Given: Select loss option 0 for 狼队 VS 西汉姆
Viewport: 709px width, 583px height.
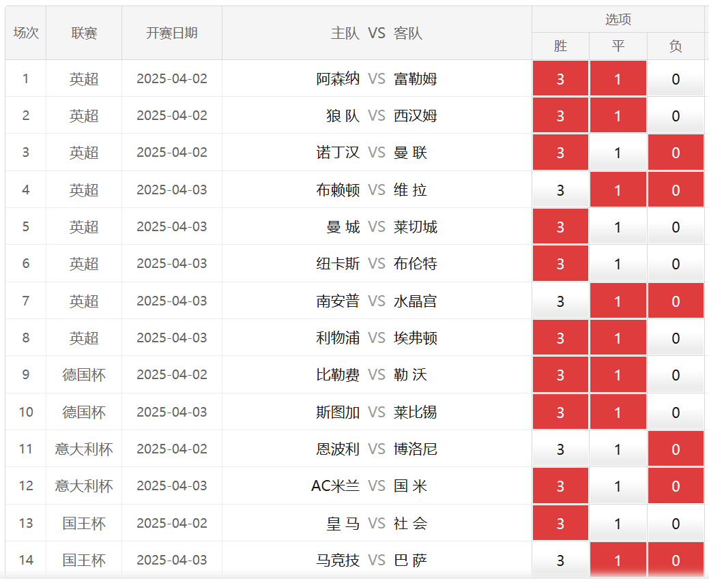Looking at the screenshot, I should pyautogui.click(x=676, y=116).
